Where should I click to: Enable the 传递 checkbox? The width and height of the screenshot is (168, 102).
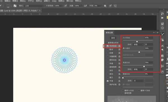coord(108,64)
